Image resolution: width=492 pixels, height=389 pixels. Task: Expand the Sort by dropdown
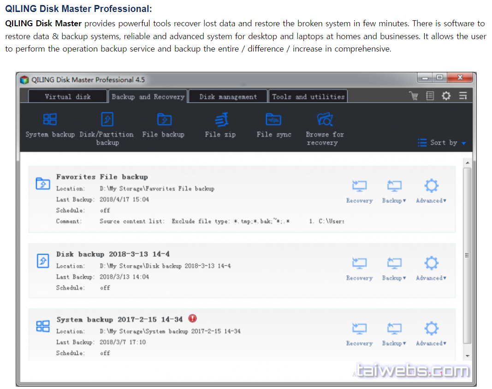coord(442,143)
